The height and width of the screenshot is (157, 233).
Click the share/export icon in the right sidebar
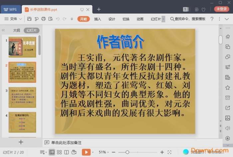pyautogui.click(x=227, y=108)
